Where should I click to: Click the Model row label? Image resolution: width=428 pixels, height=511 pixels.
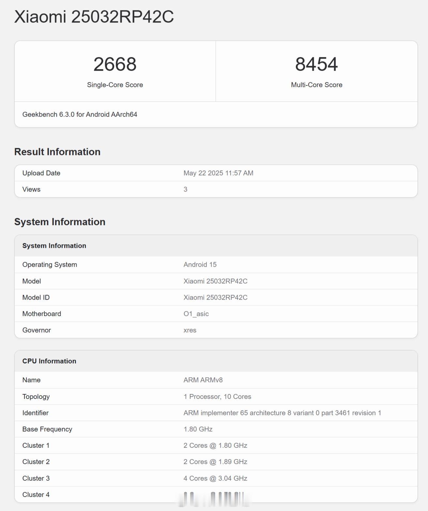tap(32, 281)
